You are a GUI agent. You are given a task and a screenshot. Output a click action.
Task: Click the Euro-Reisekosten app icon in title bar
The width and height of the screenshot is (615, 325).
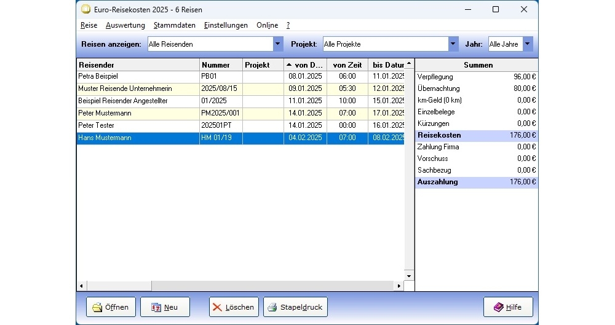(x=85, y=9)
